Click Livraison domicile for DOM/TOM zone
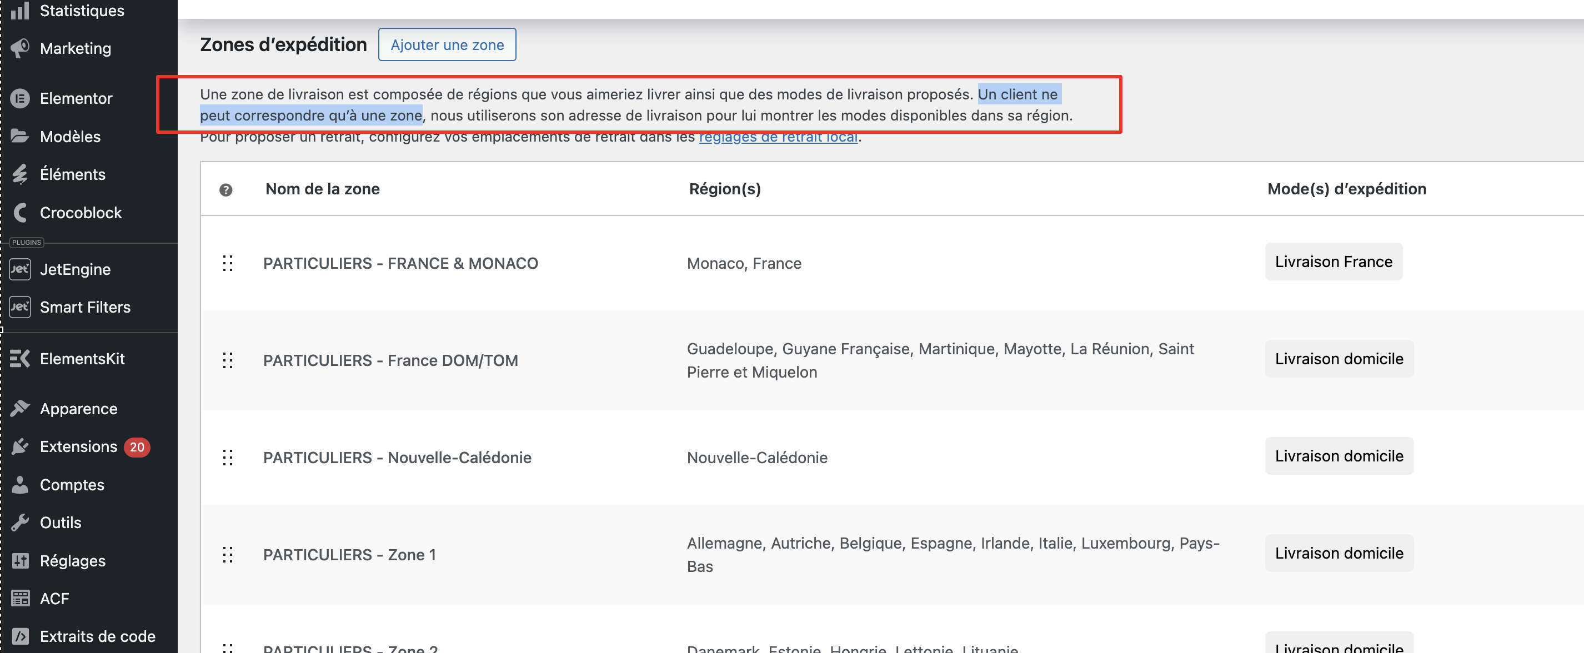1584x653 pixels. [1339, 359]
